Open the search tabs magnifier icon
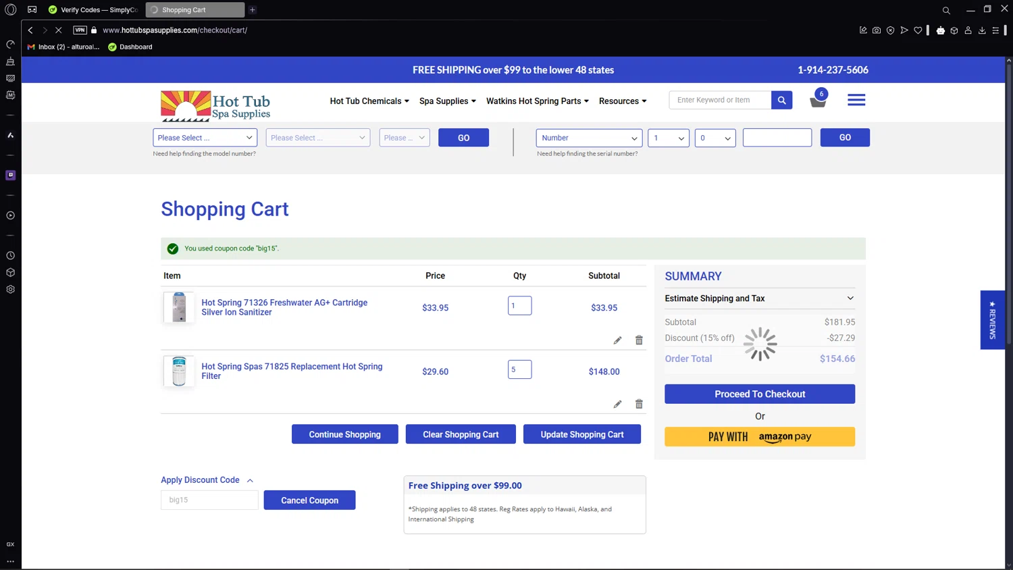The height and width of the screenshot is (570, 1013). point(946,10)
